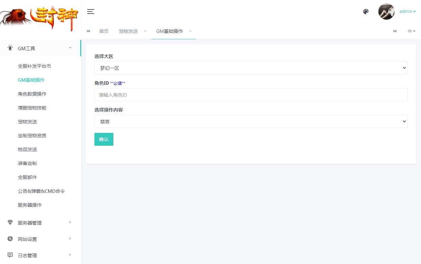Screen dimensions: 421x264
Task: Open the theme color palette picker
Action: (x=366, y=11)
